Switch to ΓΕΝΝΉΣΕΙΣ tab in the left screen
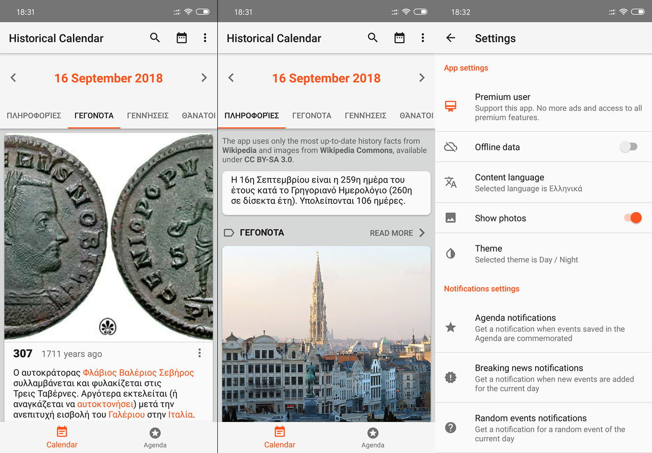 tap(148, 116)
